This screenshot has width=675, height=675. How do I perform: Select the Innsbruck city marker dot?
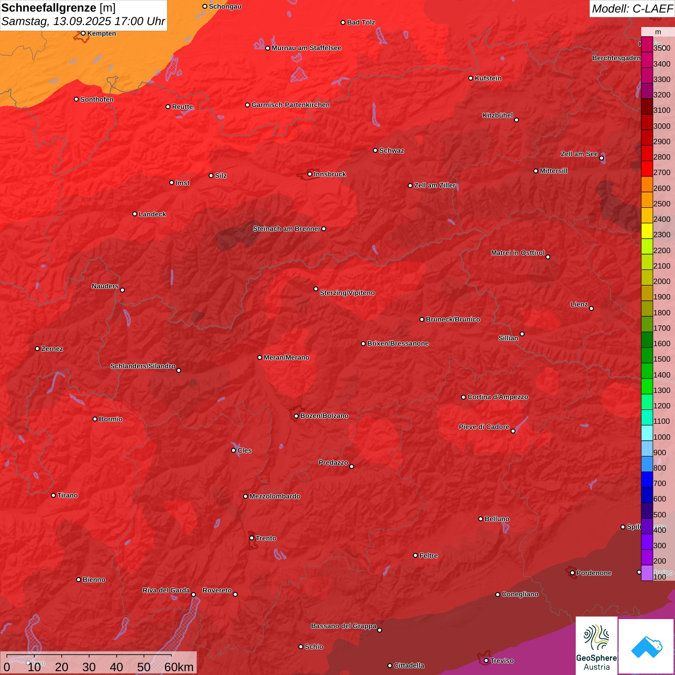tap(310, 174)
